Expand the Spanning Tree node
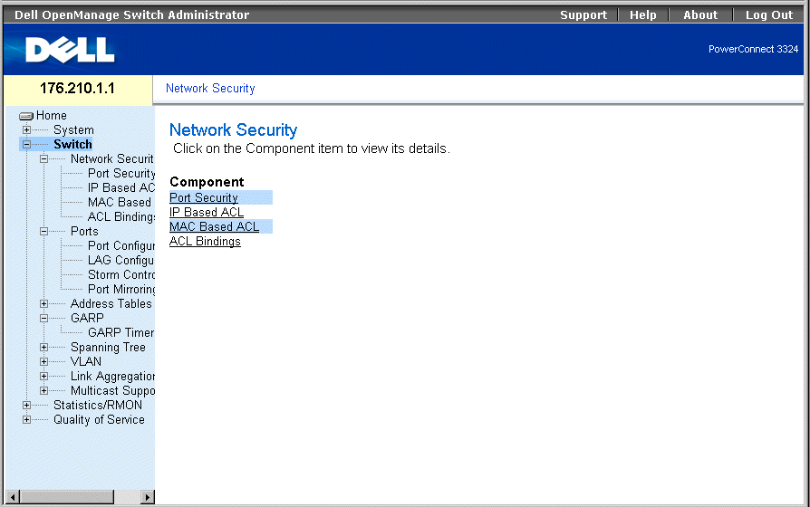The width and height of the screenshot is (810, 507). coord(43,347)
